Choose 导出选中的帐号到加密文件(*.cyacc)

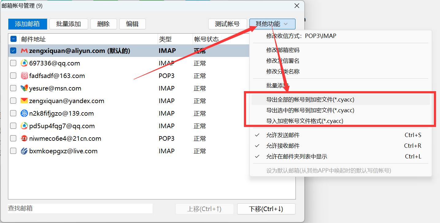click(341, 110)
